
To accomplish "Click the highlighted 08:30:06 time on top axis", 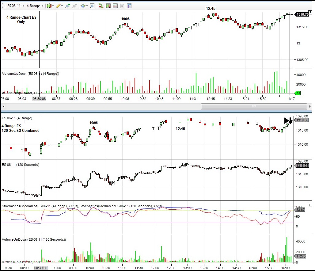I will [x=39, y=99].
